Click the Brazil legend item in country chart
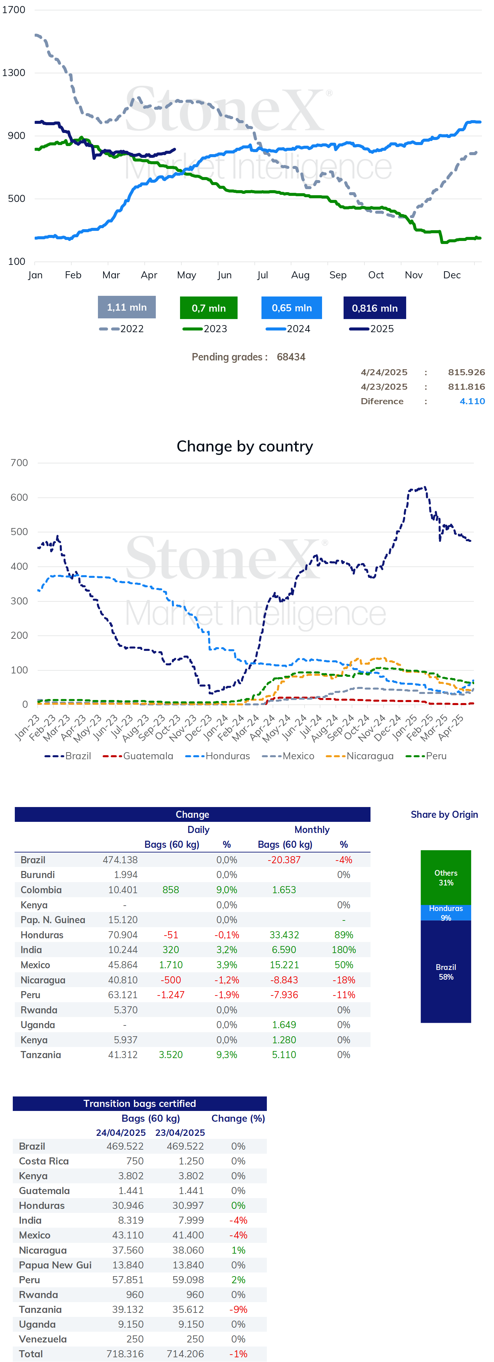This screenshot has width=494, height=1362. point(68,756)
